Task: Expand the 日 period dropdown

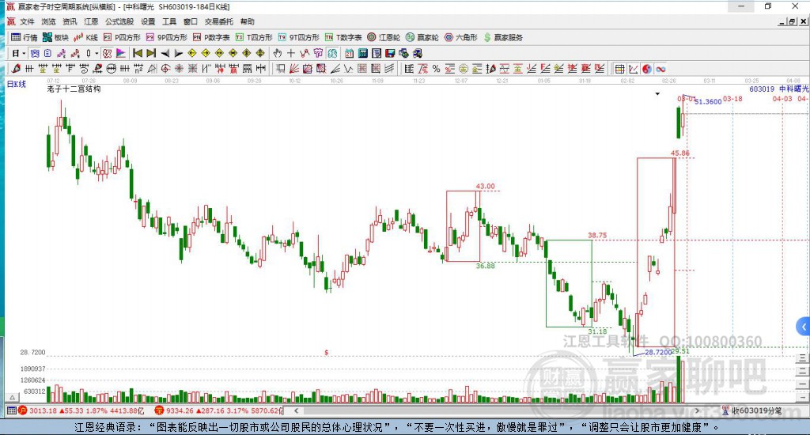Action: (x=24, y=54)
